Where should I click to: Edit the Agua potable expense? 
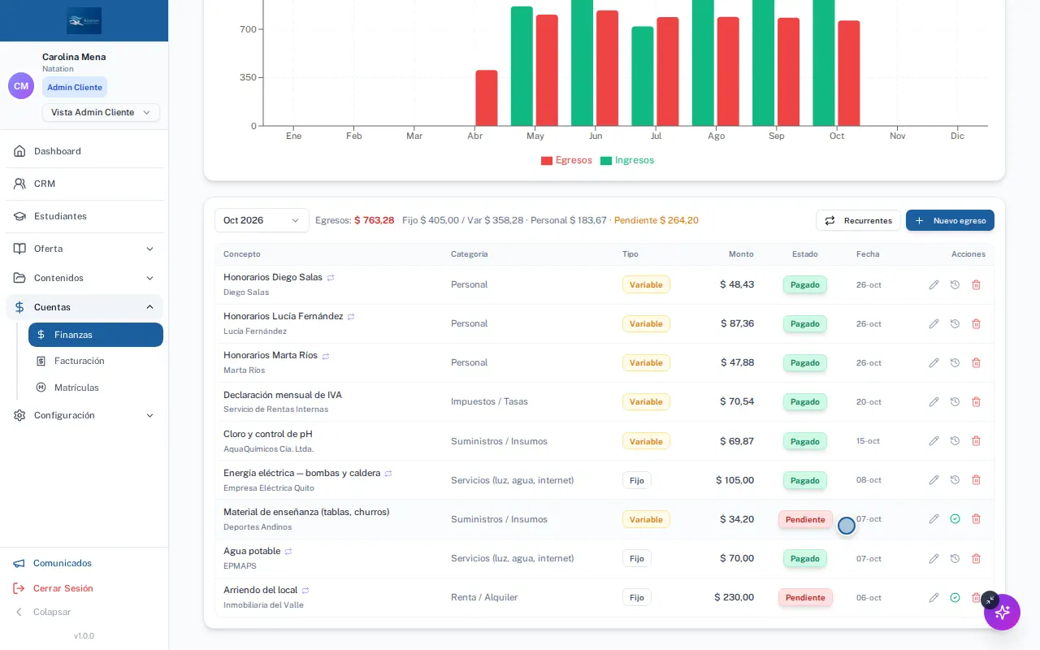pyautogui.click(x=934, y=558)
